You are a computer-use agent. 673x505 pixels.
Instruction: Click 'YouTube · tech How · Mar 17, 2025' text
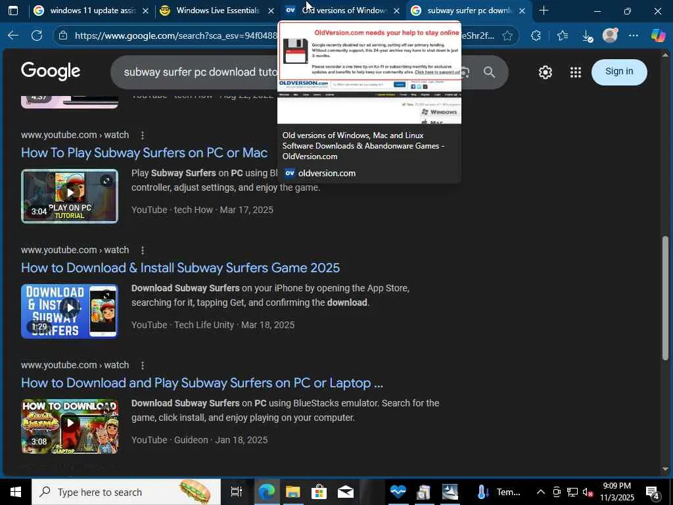202,210
